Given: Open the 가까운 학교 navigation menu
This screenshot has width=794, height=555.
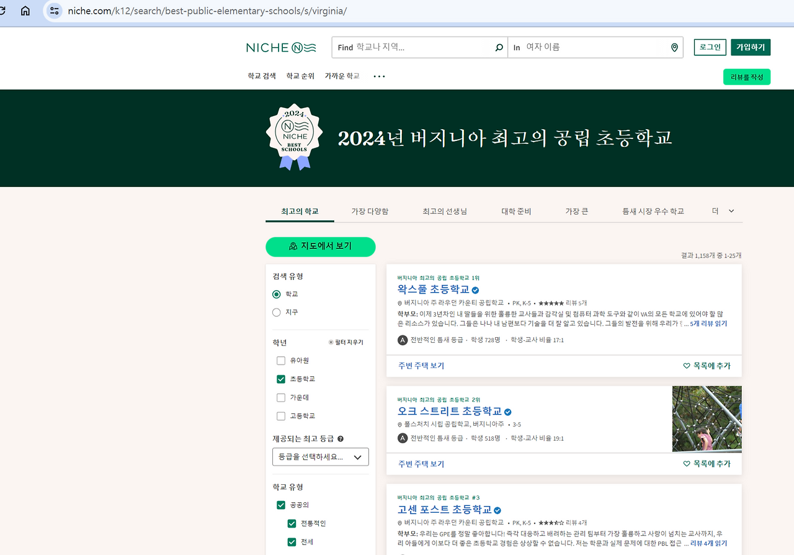Looking at the screenshot, I should [342, 76].
